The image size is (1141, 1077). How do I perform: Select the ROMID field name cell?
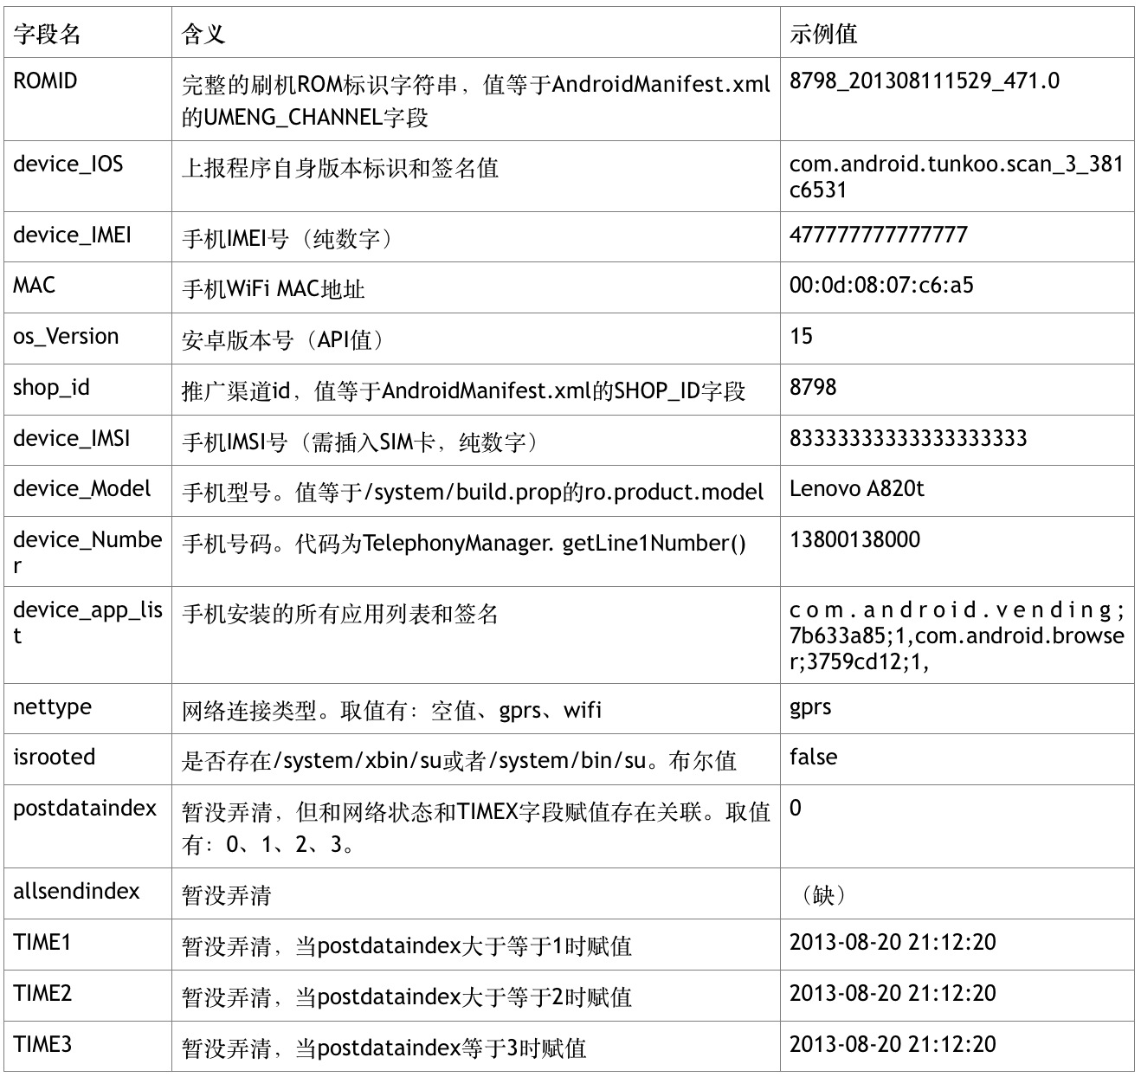coord(88,100)
